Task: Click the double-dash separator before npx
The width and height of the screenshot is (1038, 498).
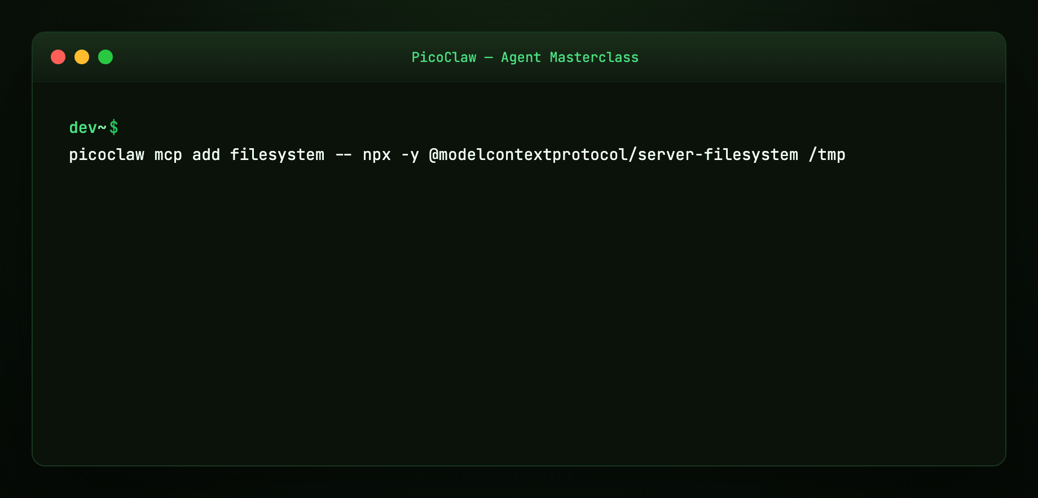Action: click(x=344, y=155)
